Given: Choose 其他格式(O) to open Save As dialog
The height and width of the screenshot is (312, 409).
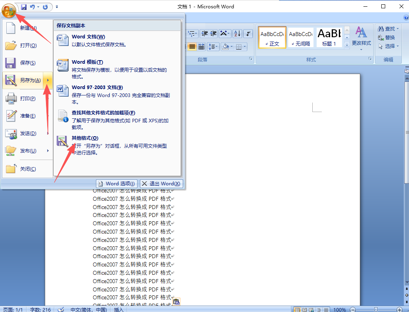Looking at the screenshot, I should coord(117,145).
